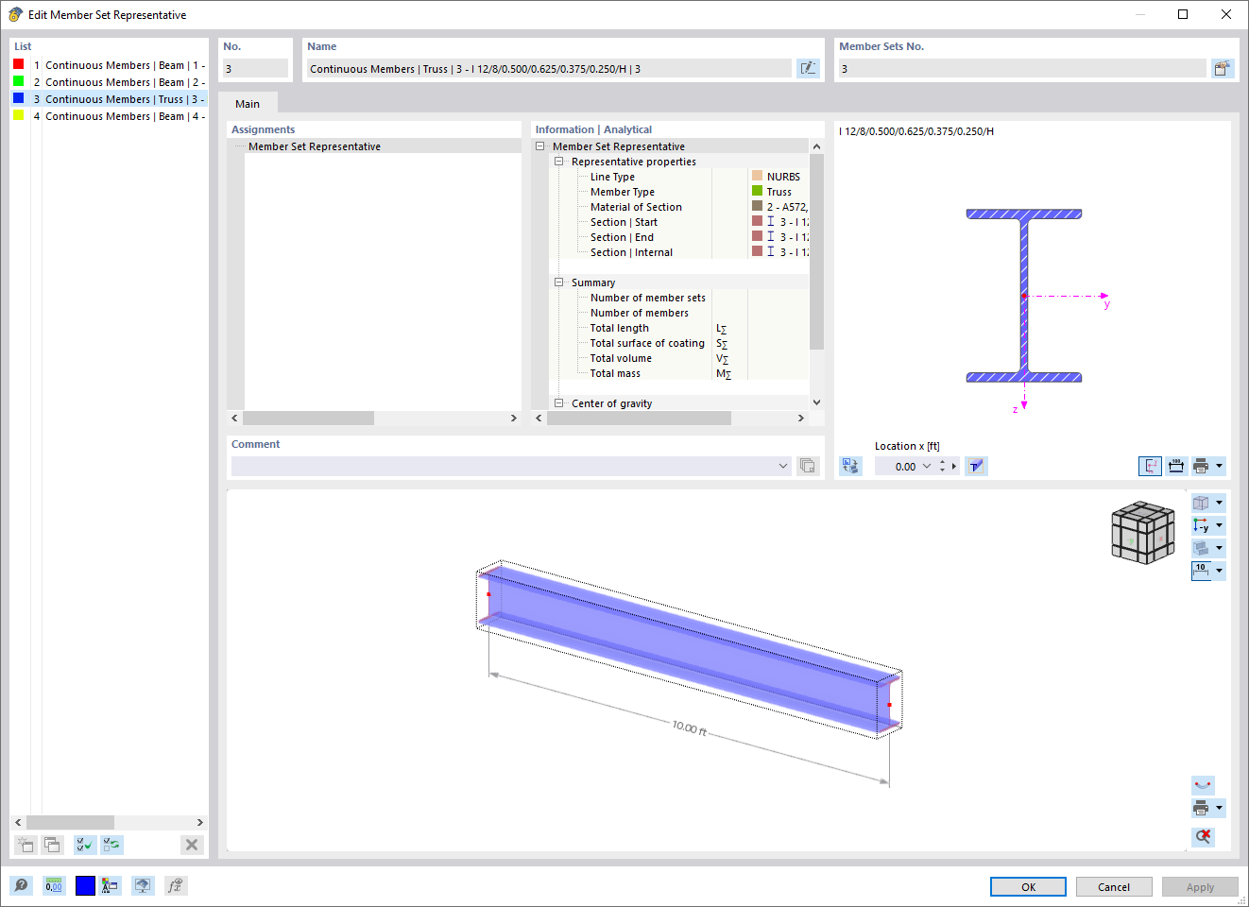Click the help question mark icon
This screenshot has width=1249, height=907.
(x=21, y=885)
